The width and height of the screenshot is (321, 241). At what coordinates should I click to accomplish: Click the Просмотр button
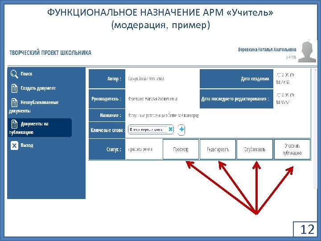tap(181, 150)
